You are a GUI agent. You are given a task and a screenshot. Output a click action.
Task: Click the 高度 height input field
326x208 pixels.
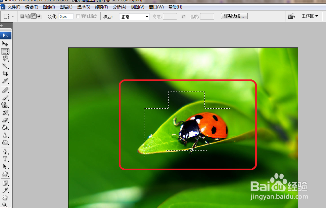(x=207, y=16)
